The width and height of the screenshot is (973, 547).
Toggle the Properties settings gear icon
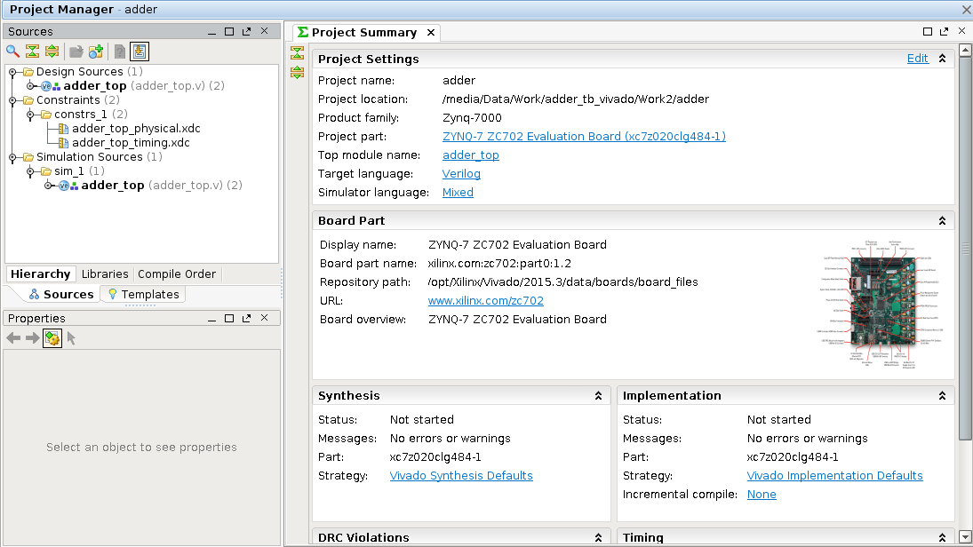[x=52, y=338]
